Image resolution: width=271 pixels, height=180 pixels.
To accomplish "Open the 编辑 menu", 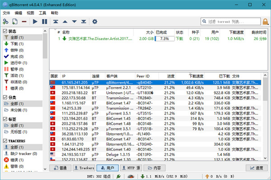I will point(19,13).
